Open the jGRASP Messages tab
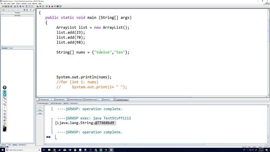 tap(56, 103)
